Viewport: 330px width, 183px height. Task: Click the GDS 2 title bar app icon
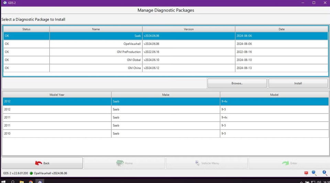[5, 3]
